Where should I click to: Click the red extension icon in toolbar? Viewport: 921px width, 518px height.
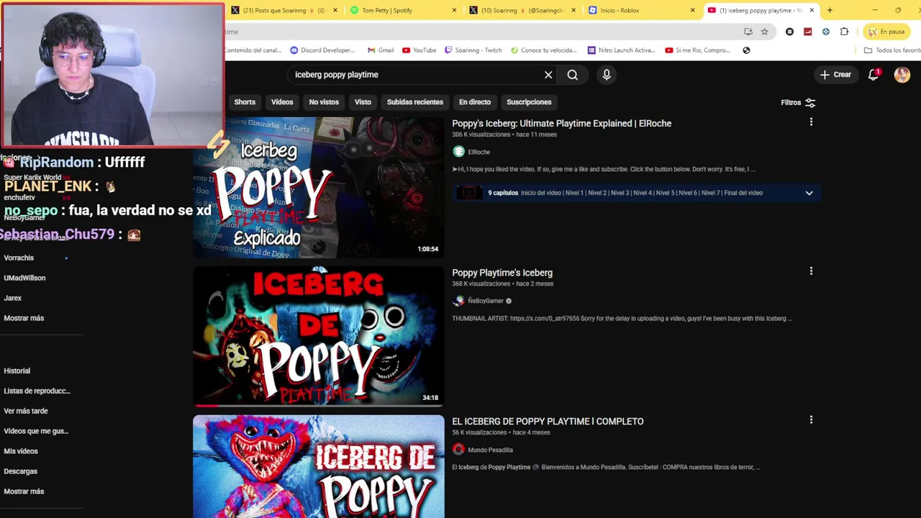(807, 32)
